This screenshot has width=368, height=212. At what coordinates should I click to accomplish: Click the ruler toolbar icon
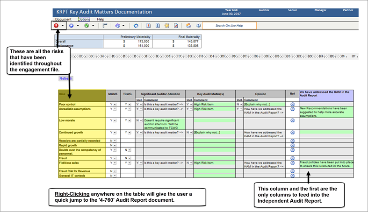pos(105,26)
